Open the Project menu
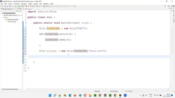The height and width of the screenshot is (98, 175). 36,4
